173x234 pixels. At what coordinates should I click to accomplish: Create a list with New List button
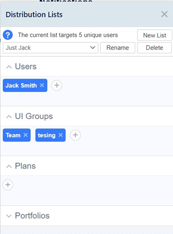coord(155,35)
